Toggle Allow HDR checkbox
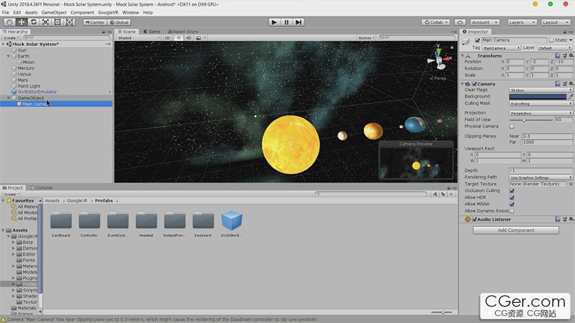Viewport: 575px width, 323px height. tap(512, 197)
